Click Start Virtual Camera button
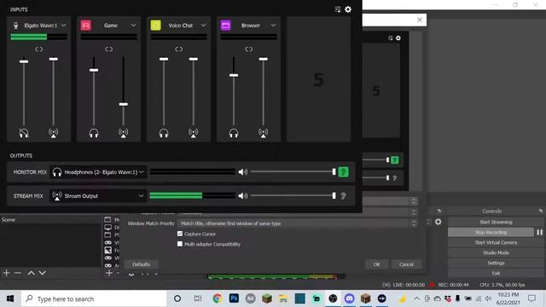Viewport: 546px width, 307px height. pos(496,242)
